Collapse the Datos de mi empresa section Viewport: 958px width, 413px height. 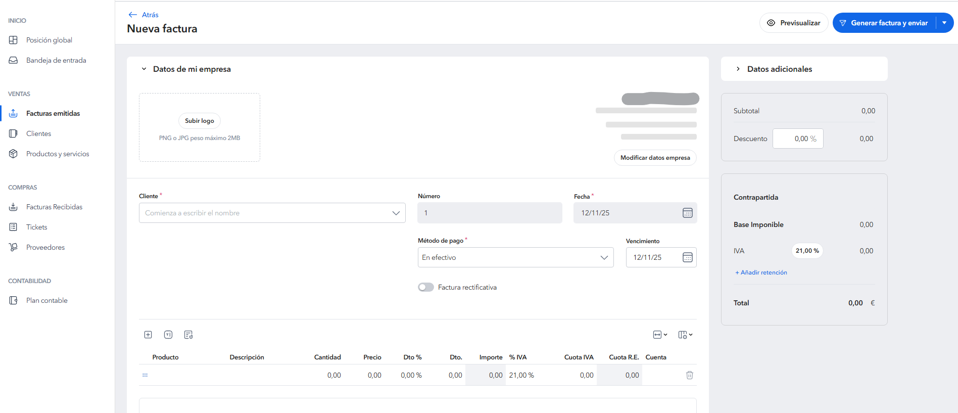[x=144, y=69]
